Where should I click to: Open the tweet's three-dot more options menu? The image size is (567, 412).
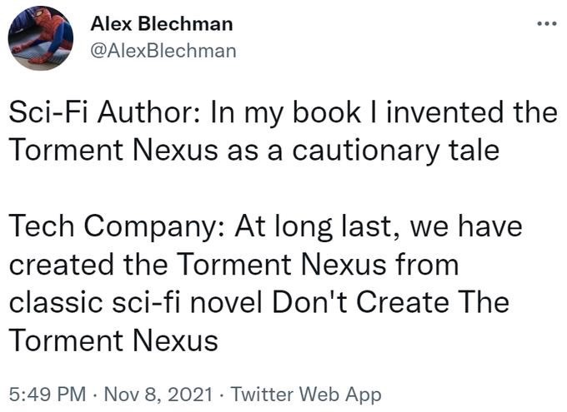(x=546, y=23)
